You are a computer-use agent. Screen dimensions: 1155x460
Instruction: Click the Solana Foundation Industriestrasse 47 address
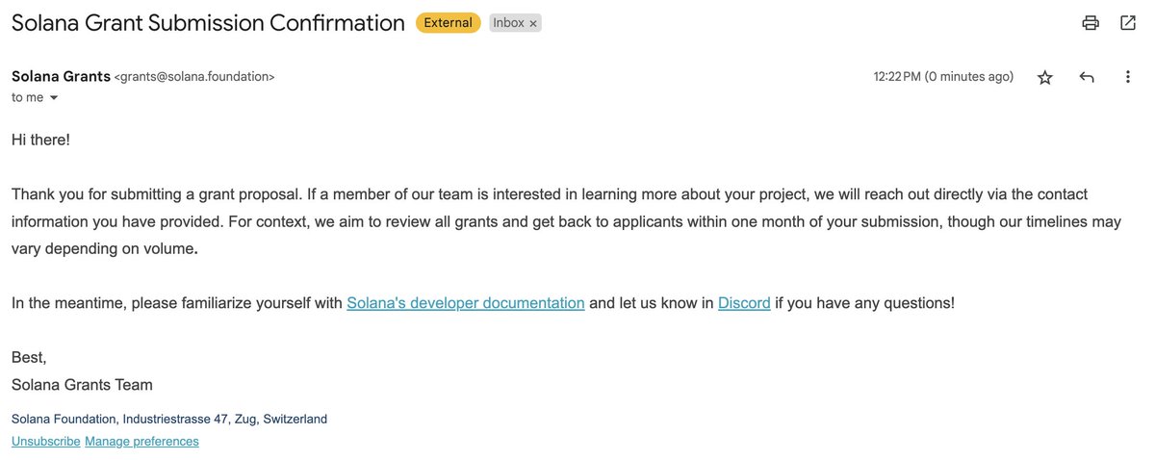pos(169,420)
